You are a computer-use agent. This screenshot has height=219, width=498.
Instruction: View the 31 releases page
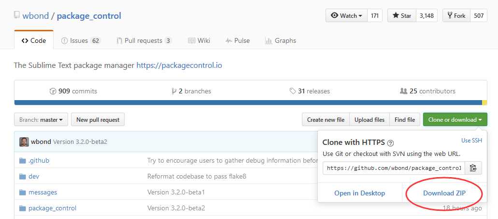[310, 91]
